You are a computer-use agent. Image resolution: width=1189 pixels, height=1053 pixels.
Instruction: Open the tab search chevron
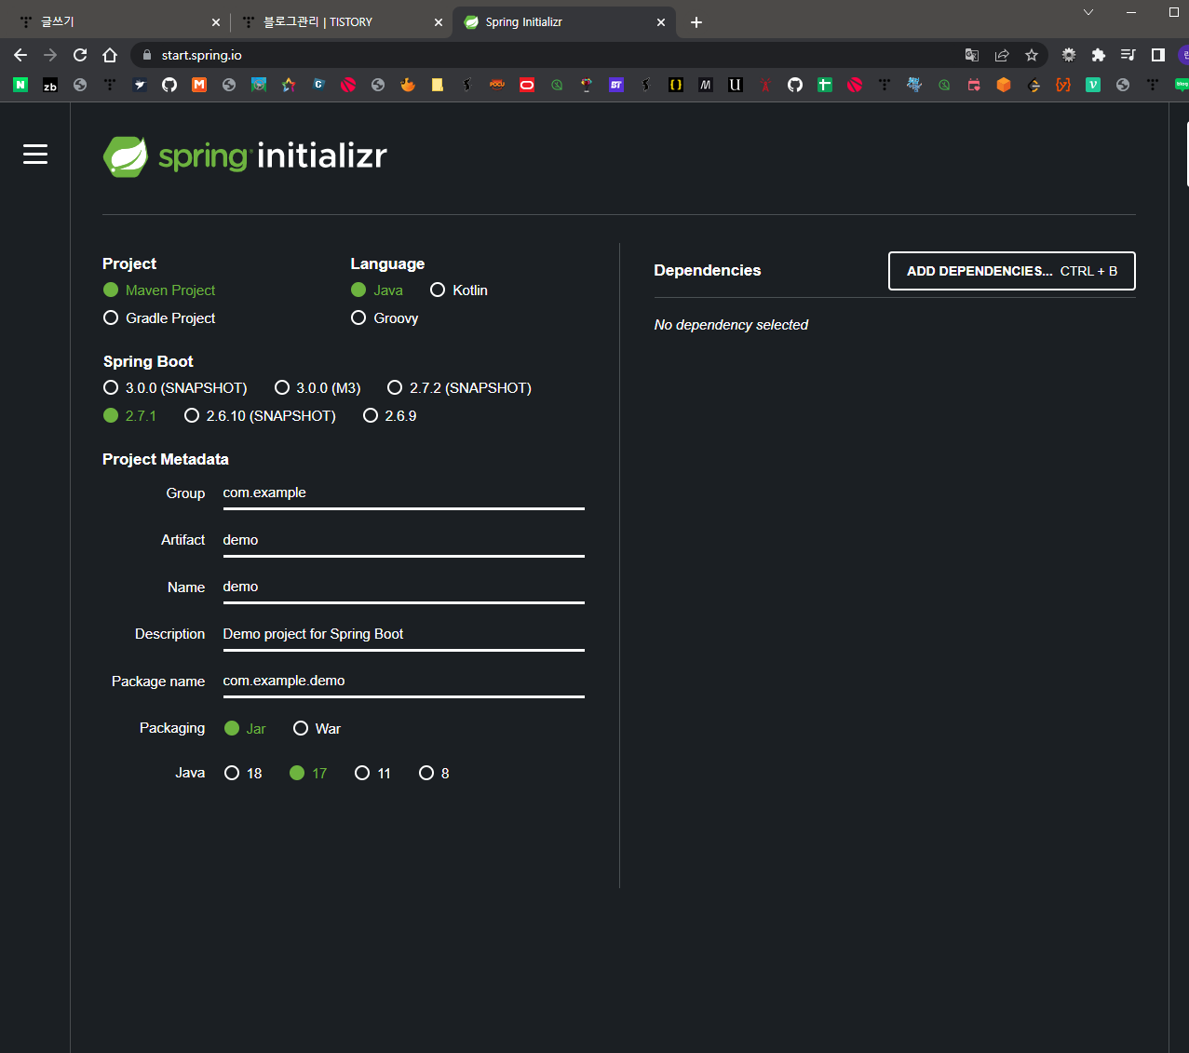pos(1088,12)
